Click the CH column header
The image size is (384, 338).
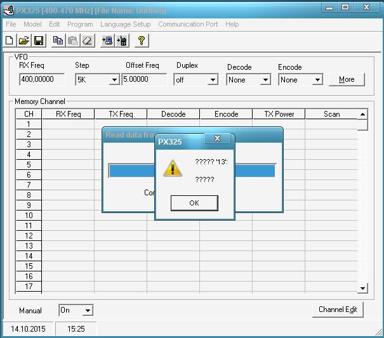[x=29, y=114]
